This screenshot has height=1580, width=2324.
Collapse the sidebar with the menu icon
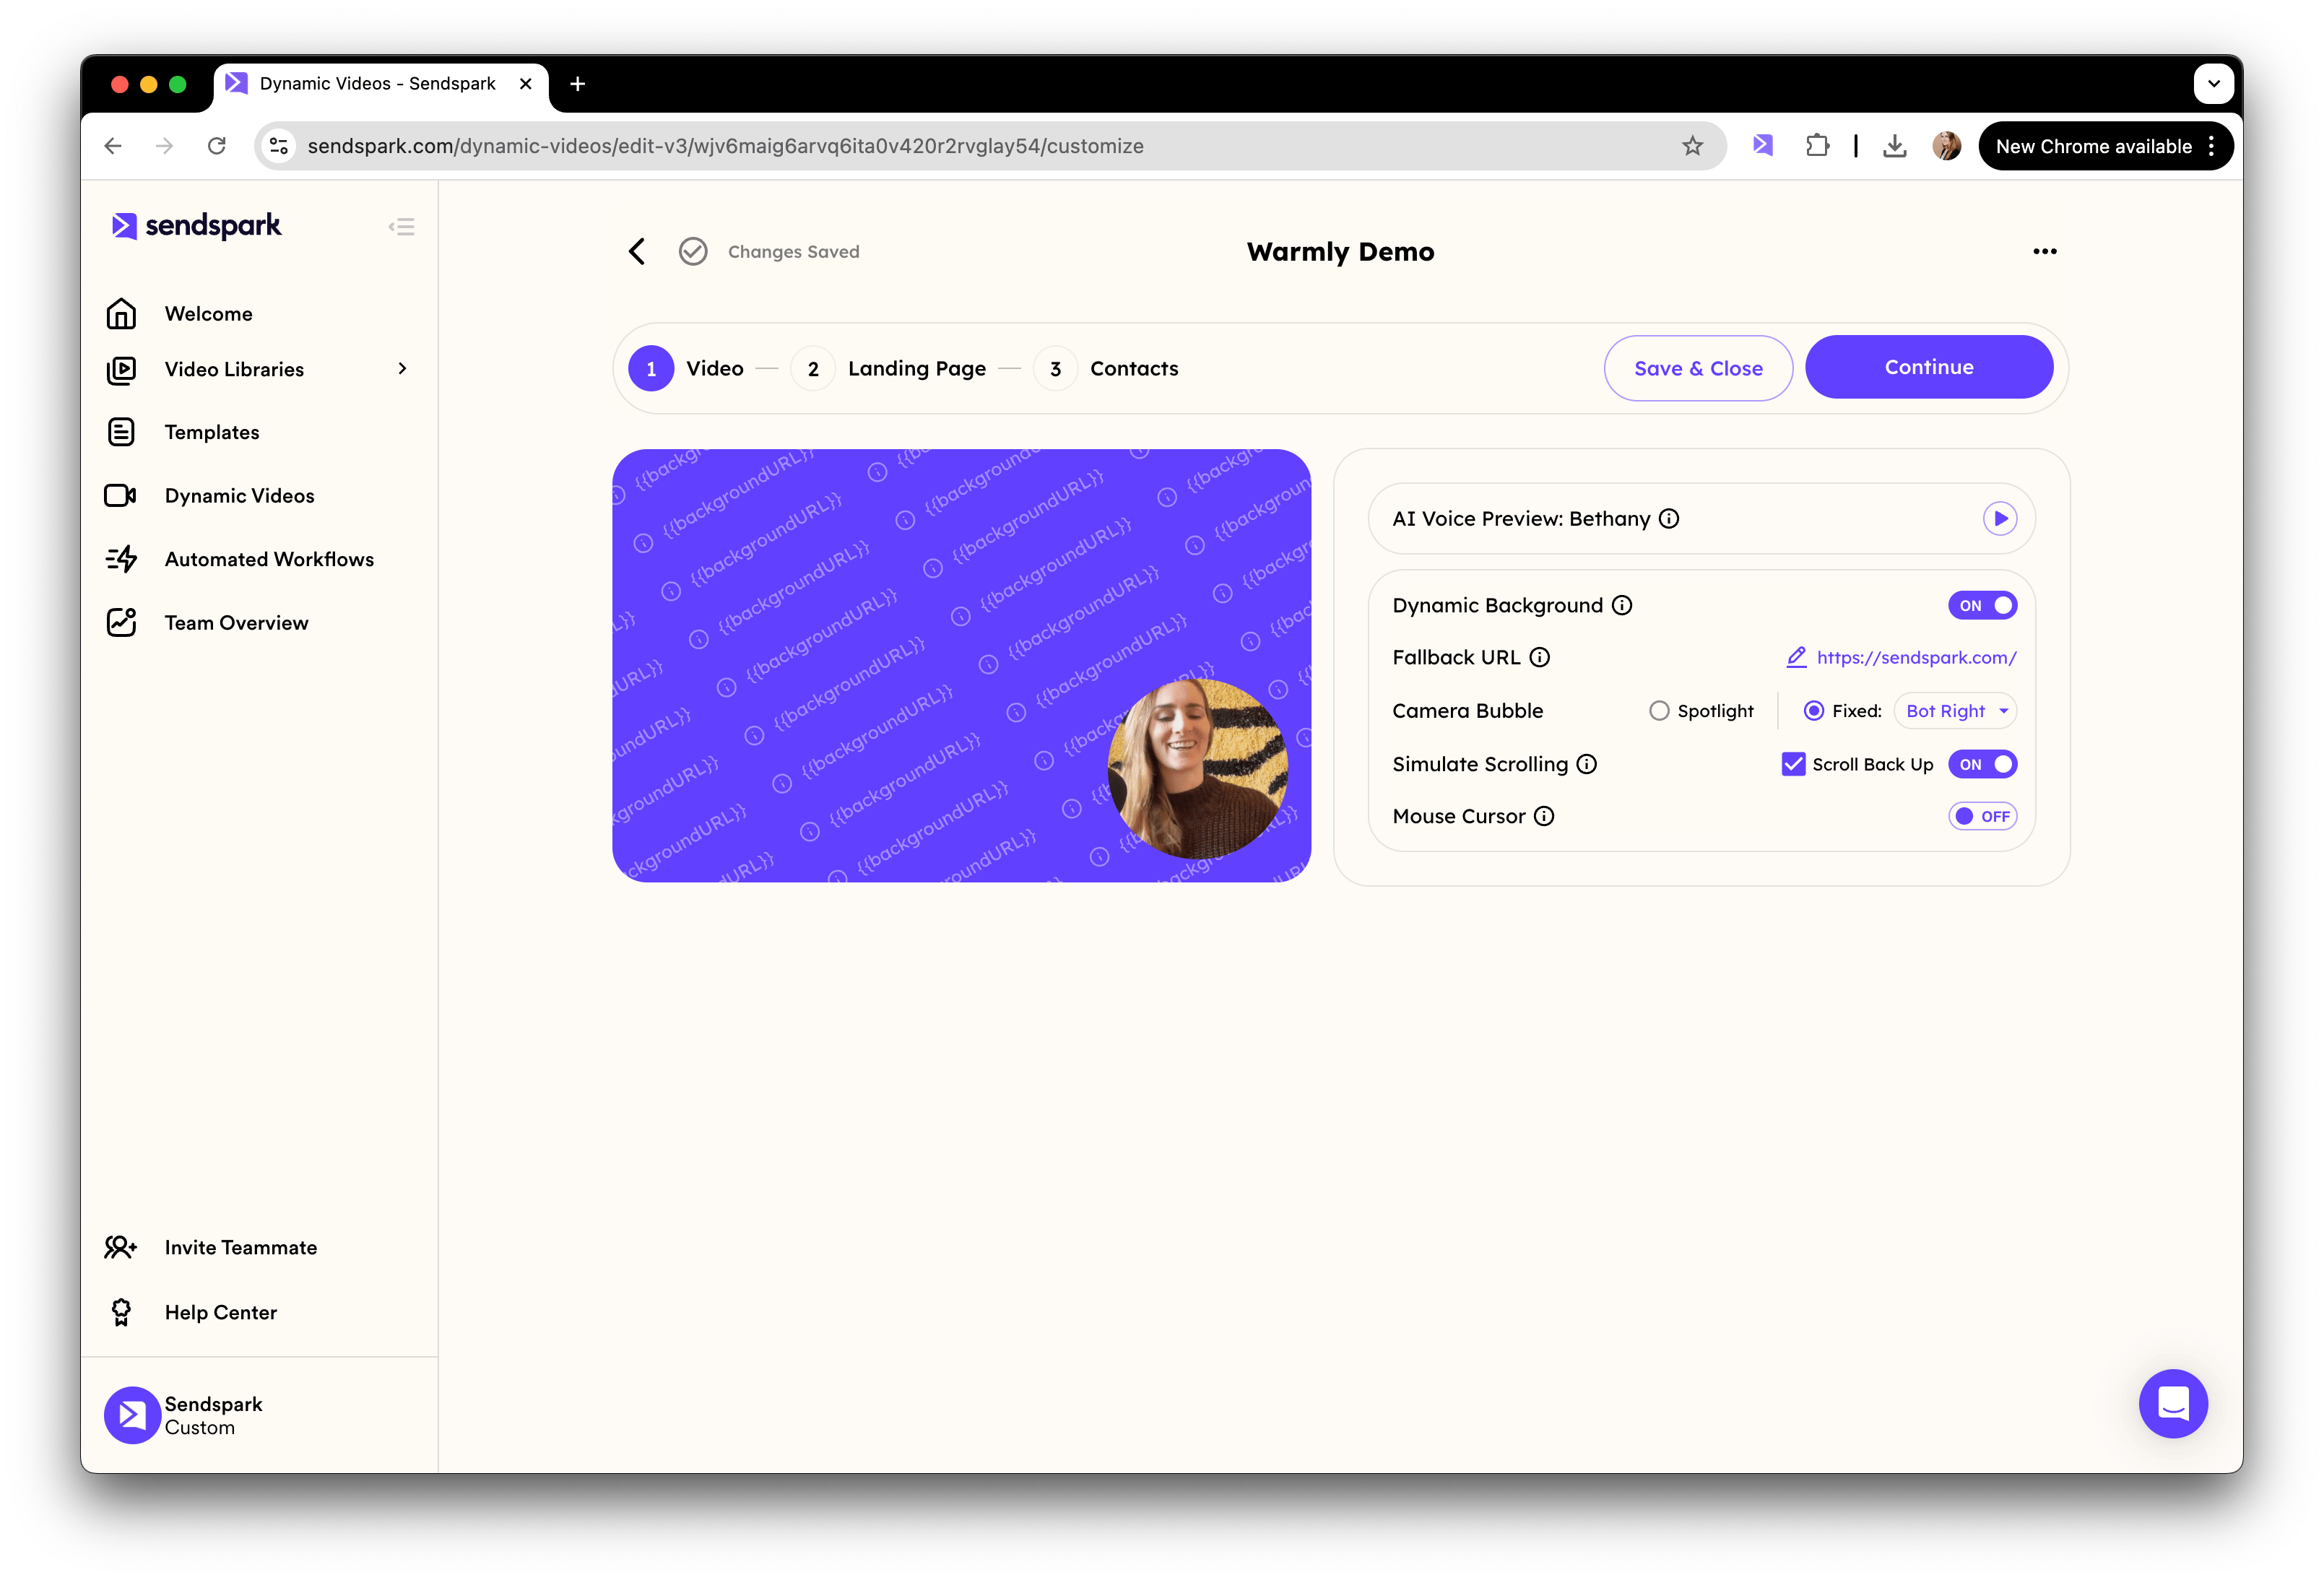tap(402, 227)
